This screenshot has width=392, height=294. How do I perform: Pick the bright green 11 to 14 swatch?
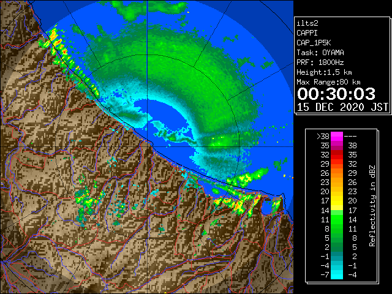337,219
